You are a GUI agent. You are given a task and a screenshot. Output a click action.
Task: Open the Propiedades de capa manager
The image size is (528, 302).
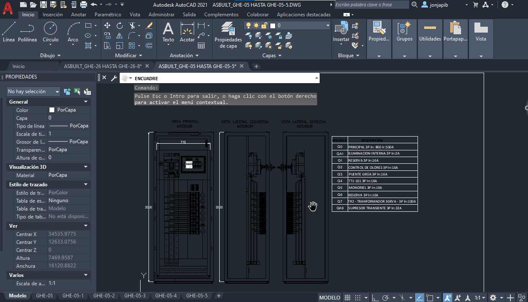228,34
